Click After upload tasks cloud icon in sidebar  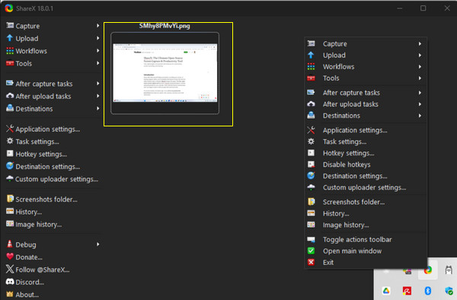click(10, 96)
